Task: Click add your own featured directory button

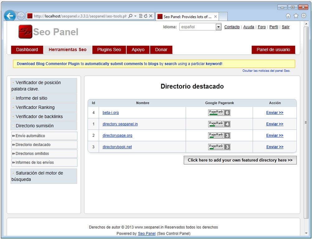Action: (x=240, y=160)
